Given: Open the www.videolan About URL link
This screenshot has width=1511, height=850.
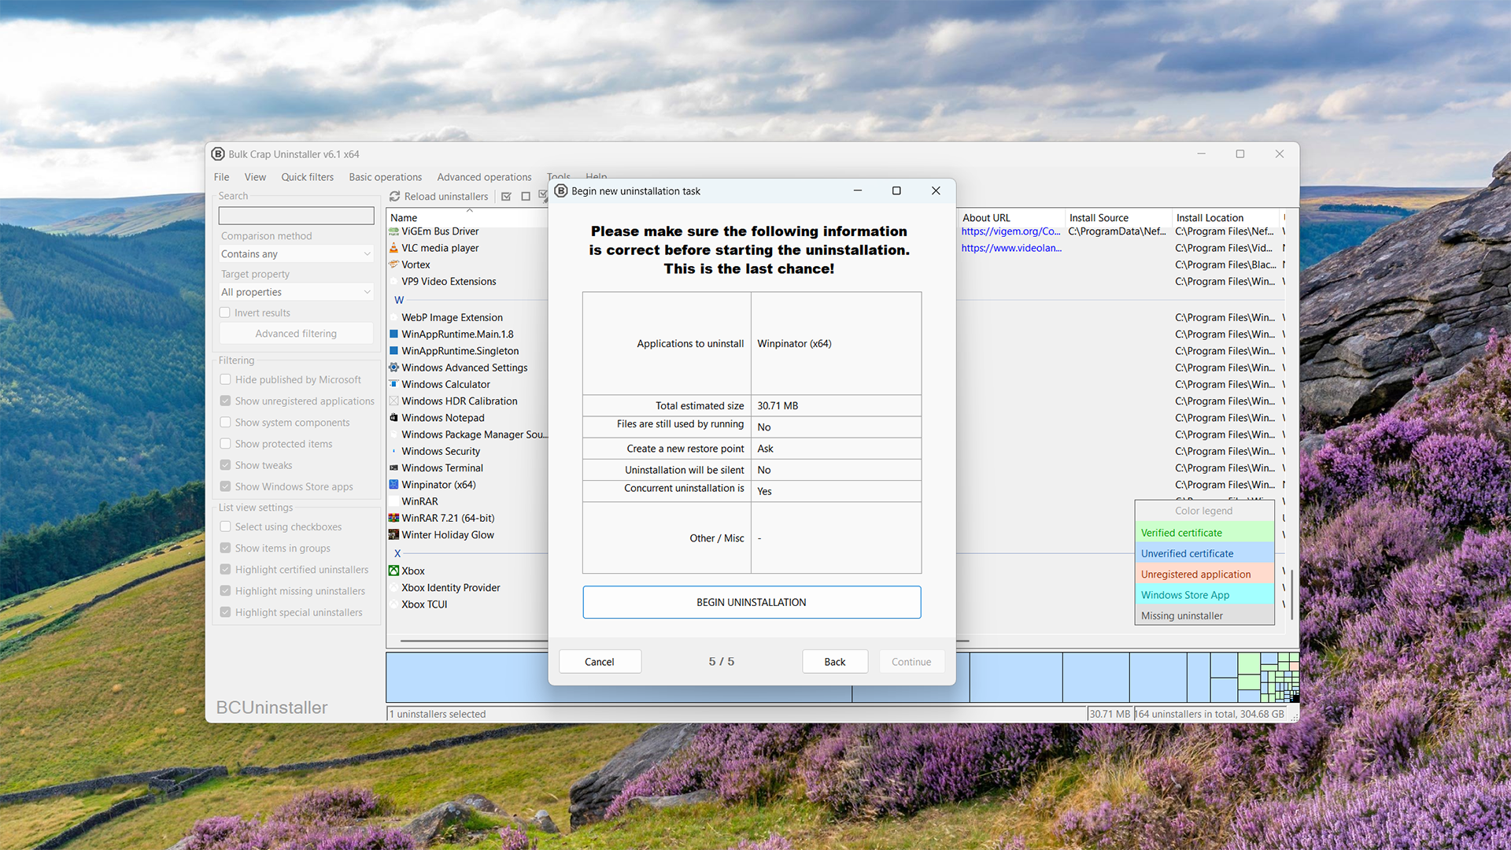Looking at the screenshot, I should click(x=1011, y=248).
